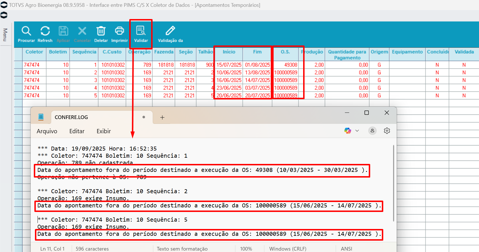Click the Ln 11, Col 1 status indicator
Screen dimensions: 479x252
tap(52, 249)
